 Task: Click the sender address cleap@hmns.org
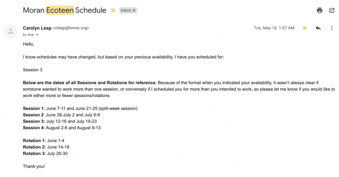[x=71, y=28]
